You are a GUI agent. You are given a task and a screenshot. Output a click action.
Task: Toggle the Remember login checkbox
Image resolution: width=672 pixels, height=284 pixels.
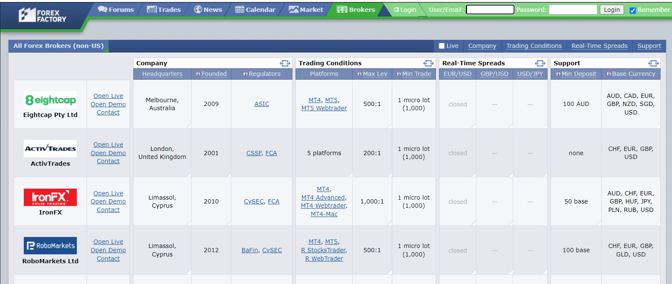(633, 10)
